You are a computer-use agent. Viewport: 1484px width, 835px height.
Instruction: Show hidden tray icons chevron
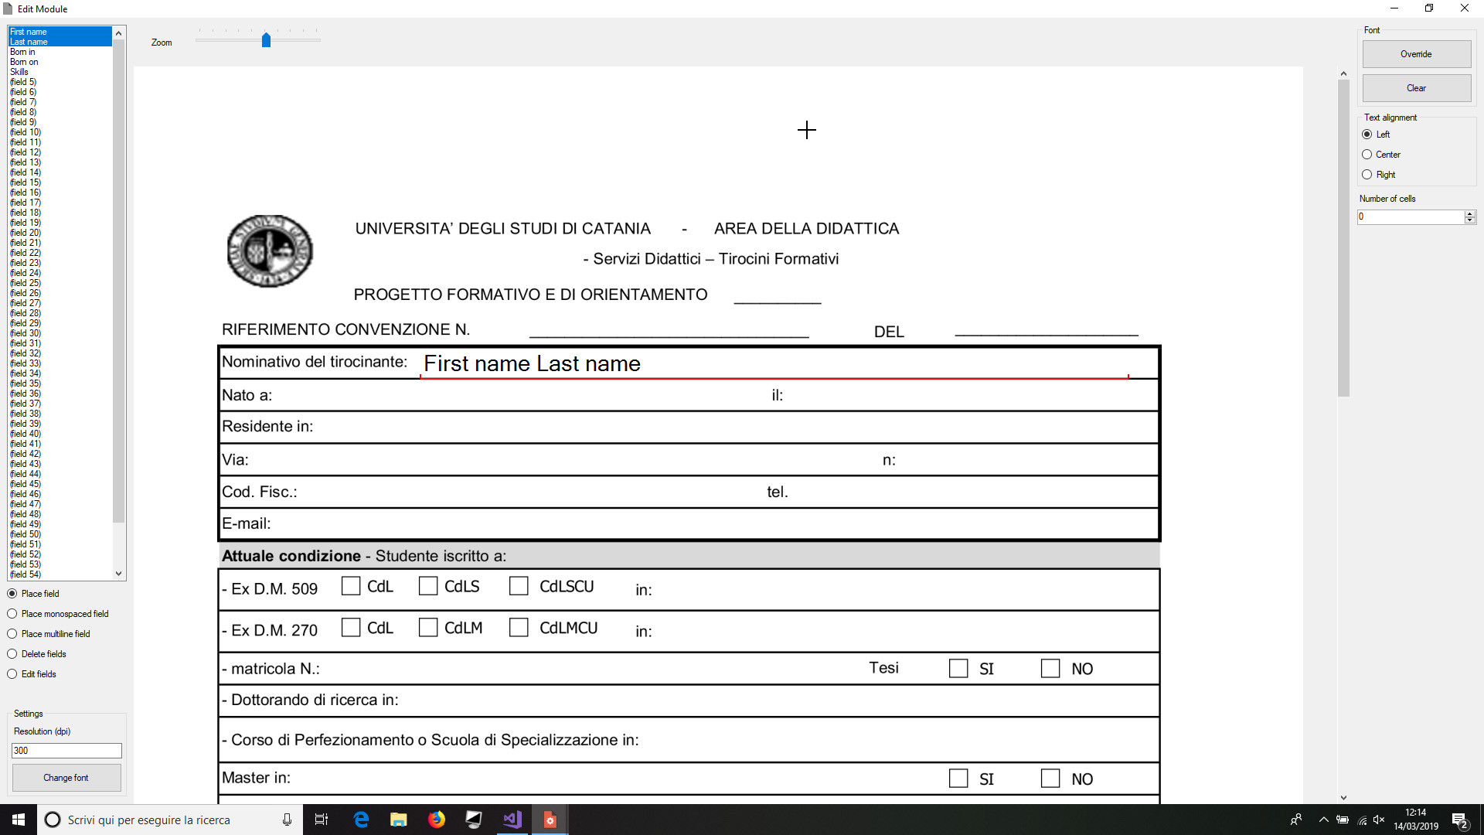click(1324, 820)
